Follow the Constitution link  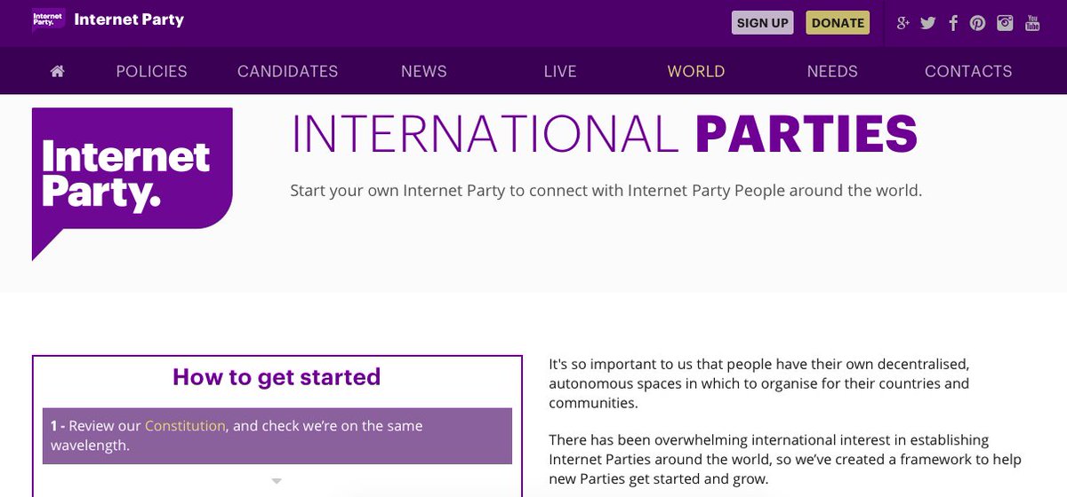point(185,426)
